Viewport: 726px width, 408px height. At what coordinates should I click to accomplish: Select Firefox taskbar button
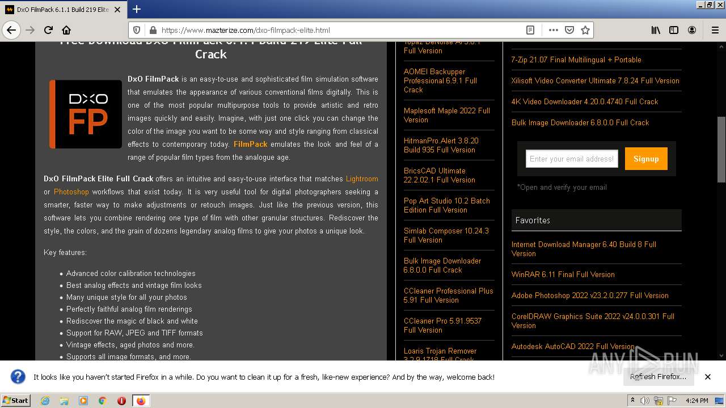point(141,401)
